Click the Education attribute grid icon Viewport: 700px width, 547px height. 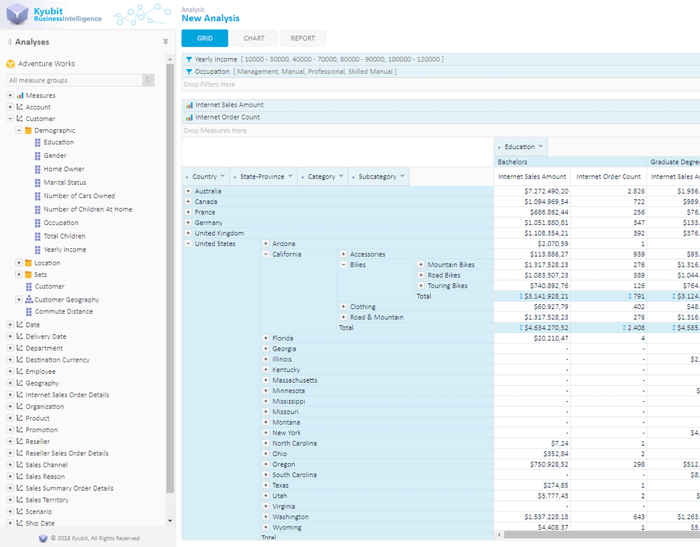pyautogui.click(x=38, y=142)
